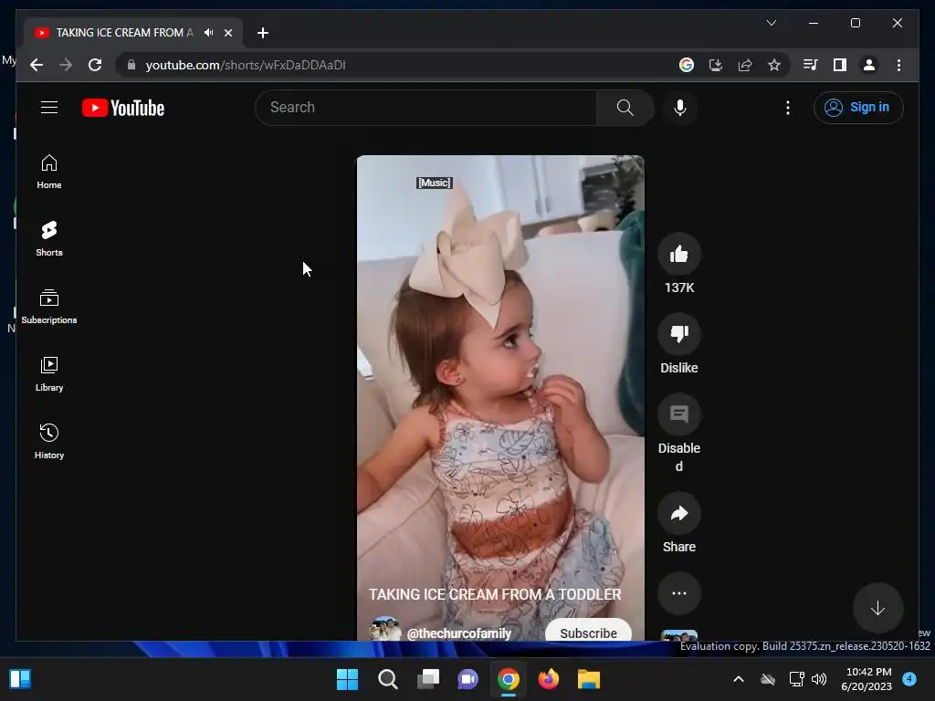Click the address bar URL
This screenshot has width=935, height=701.
point(245,65)
